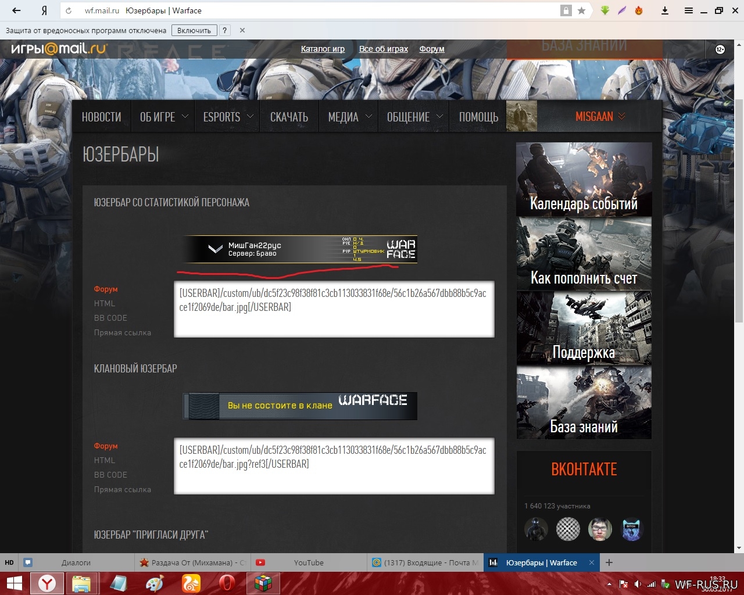Expand the МЕДИА dropdown menu

click(x=349, y=117)
